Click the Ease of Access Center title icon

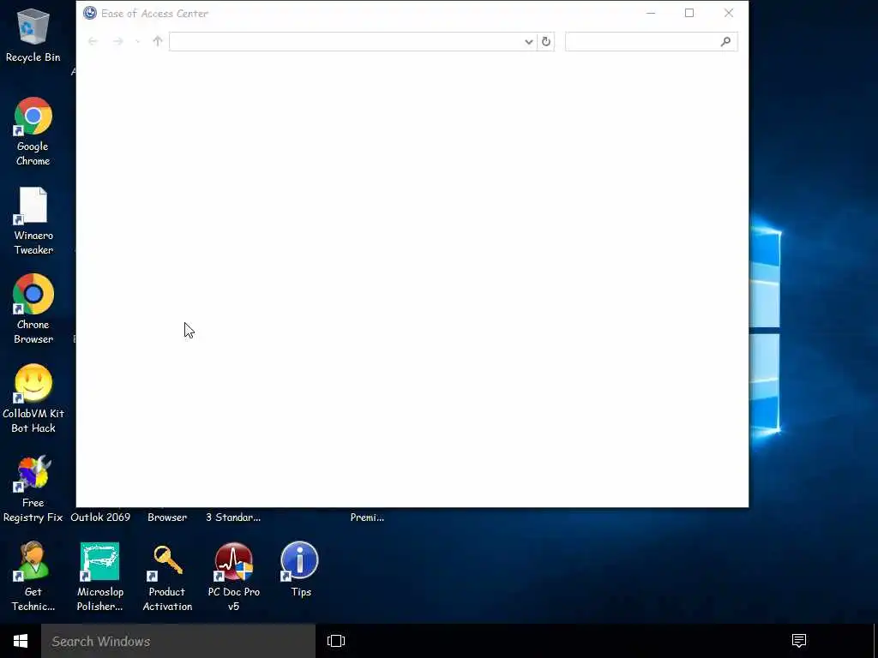[x=89, y=13]
